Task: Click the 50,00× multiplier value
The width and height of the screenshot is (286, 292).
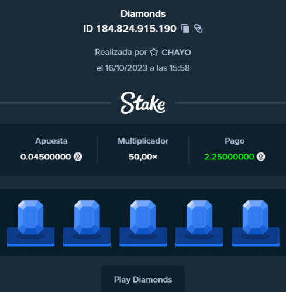Action: [143, 157]
